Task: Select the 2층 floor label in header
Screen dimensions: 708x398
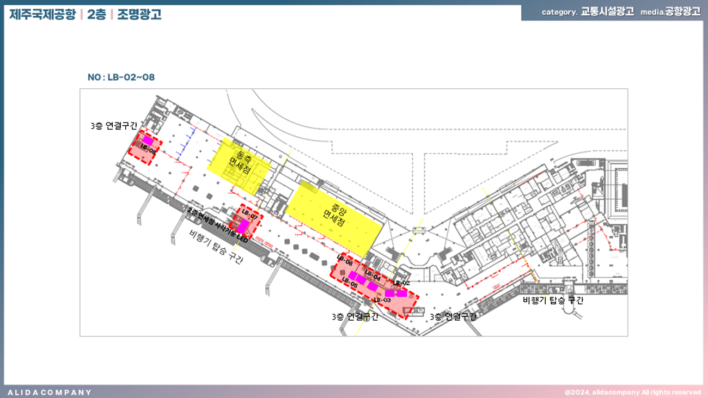Action: click(96, 14)
